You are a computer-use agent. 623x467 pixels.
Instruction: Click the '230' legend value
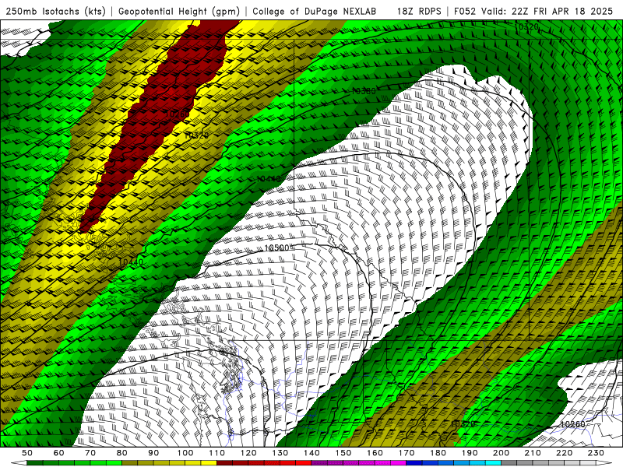coord(596,453)
